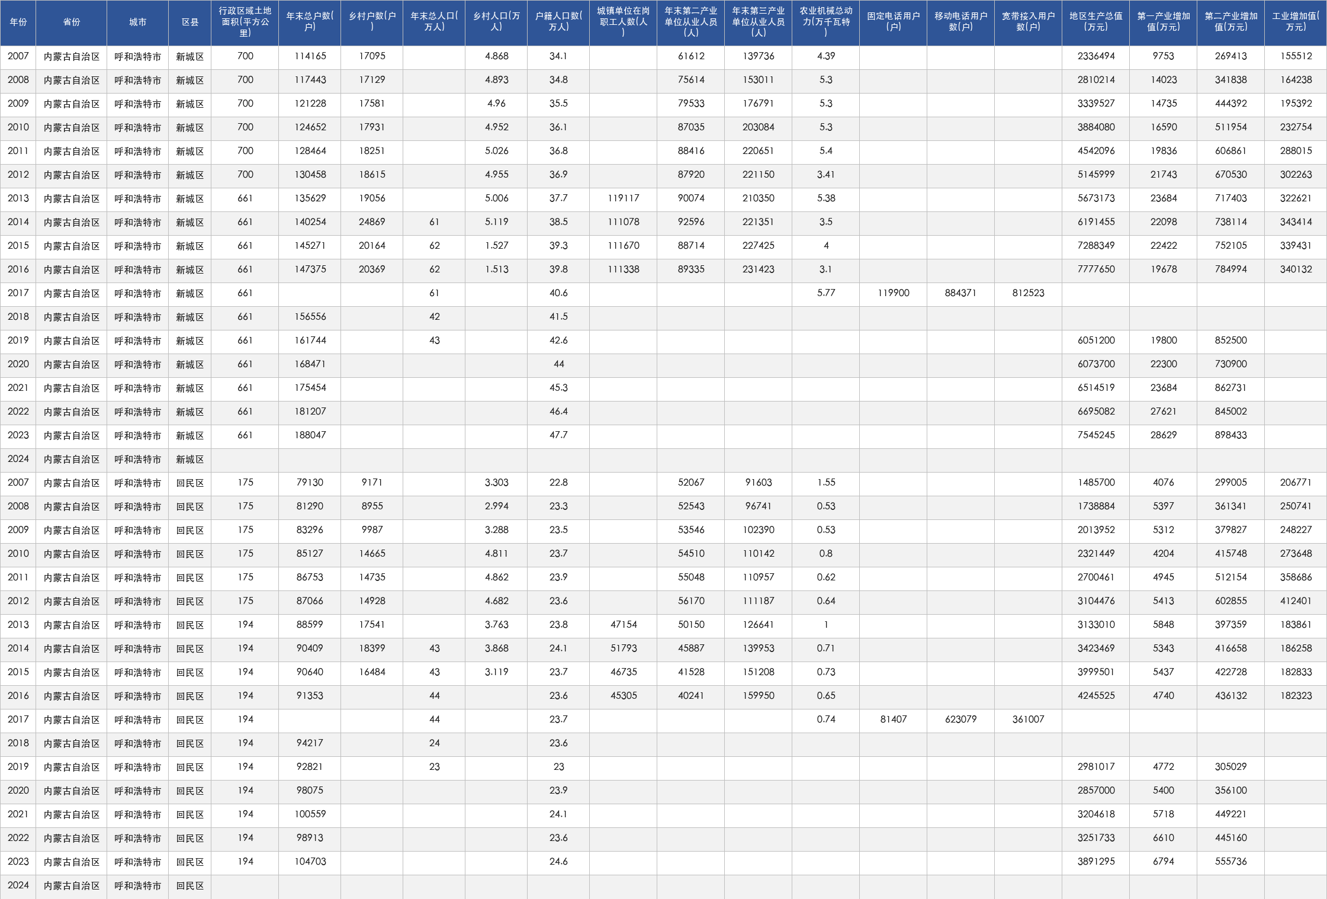Select cell containing 7545245

point(1095,436)
